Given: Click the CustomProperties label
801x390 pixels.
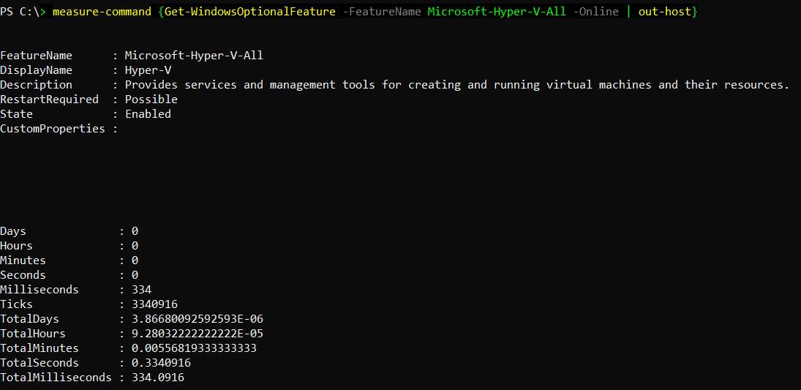Looking at the screenshot, I should coord(53,129).
